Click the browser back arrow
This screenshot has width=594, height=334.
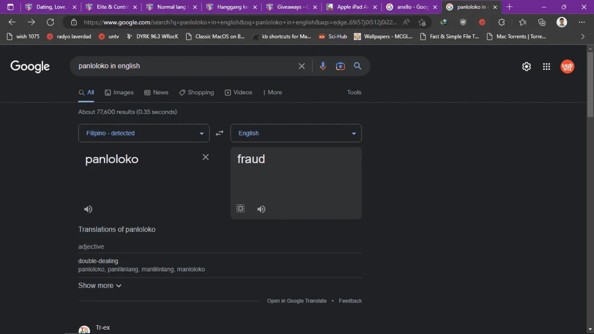12,22
